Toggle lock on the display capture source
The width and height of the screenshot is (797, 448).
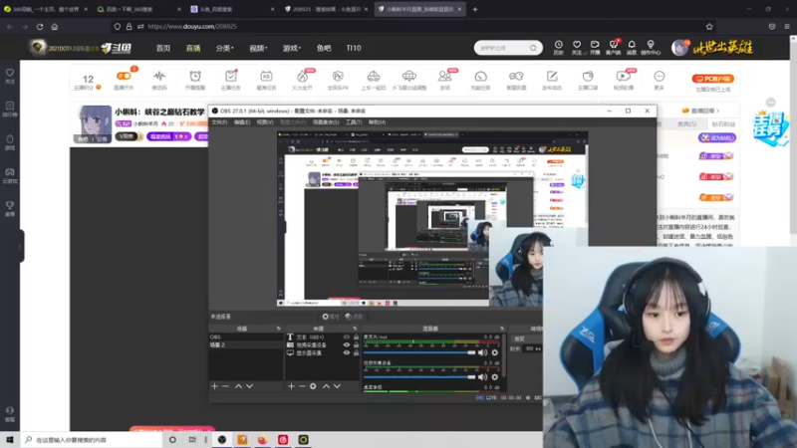point(356,352)
